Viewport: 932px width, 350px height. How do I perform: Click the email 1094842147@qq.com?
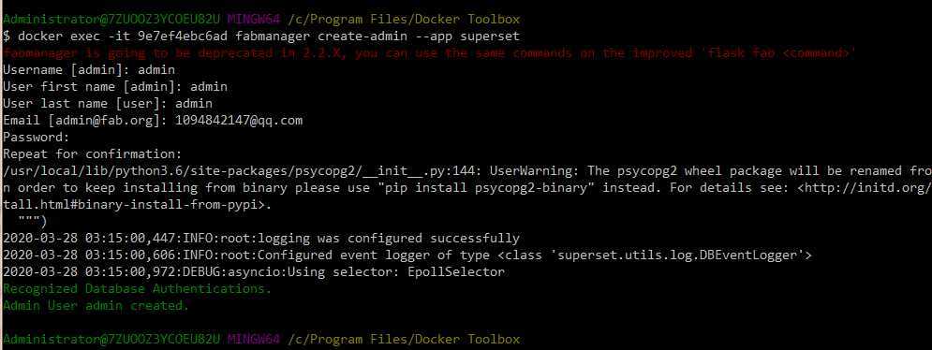[239, 120]
